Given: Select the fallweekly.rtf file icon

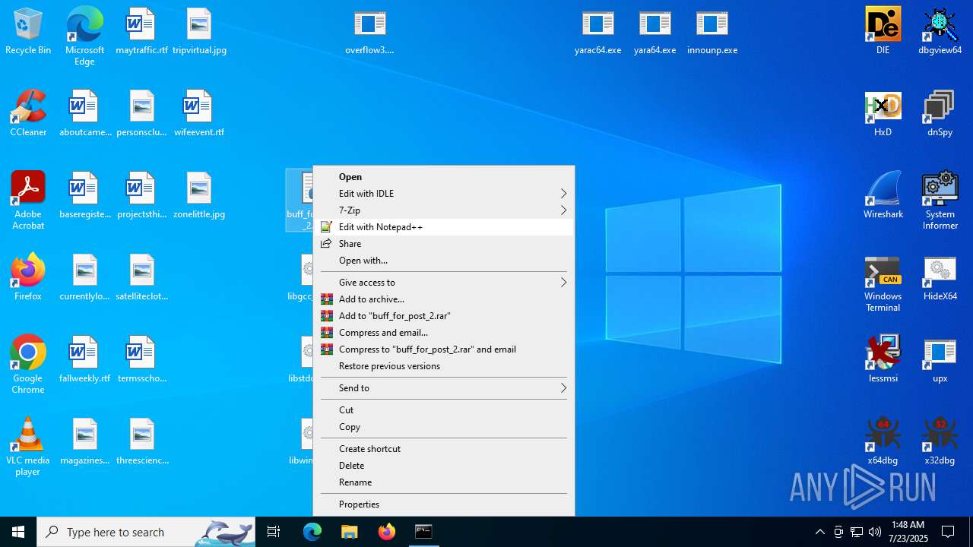Looking at the screenshot, I should coord(84,360).
